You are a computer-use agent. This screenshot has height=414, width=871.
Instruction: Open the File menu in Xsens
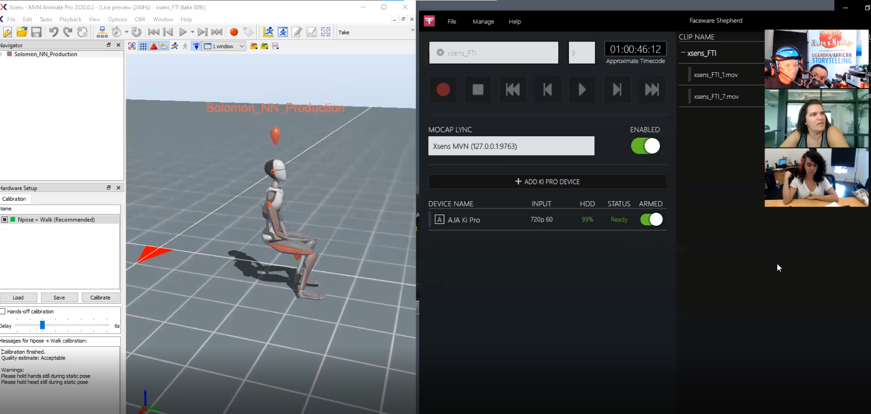tap(11, 19)
